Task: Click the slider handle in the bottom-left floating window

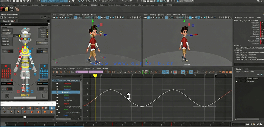Action: coord(24,117)
